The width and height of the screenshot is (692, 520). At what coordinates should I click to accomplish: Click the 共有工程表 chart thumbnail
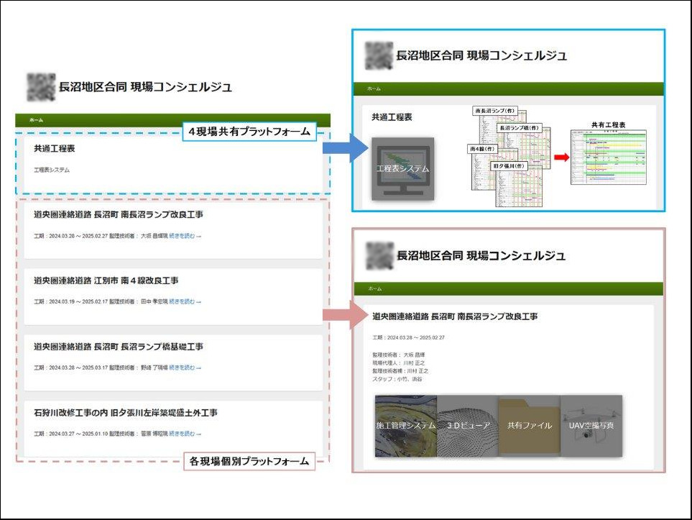609,156
